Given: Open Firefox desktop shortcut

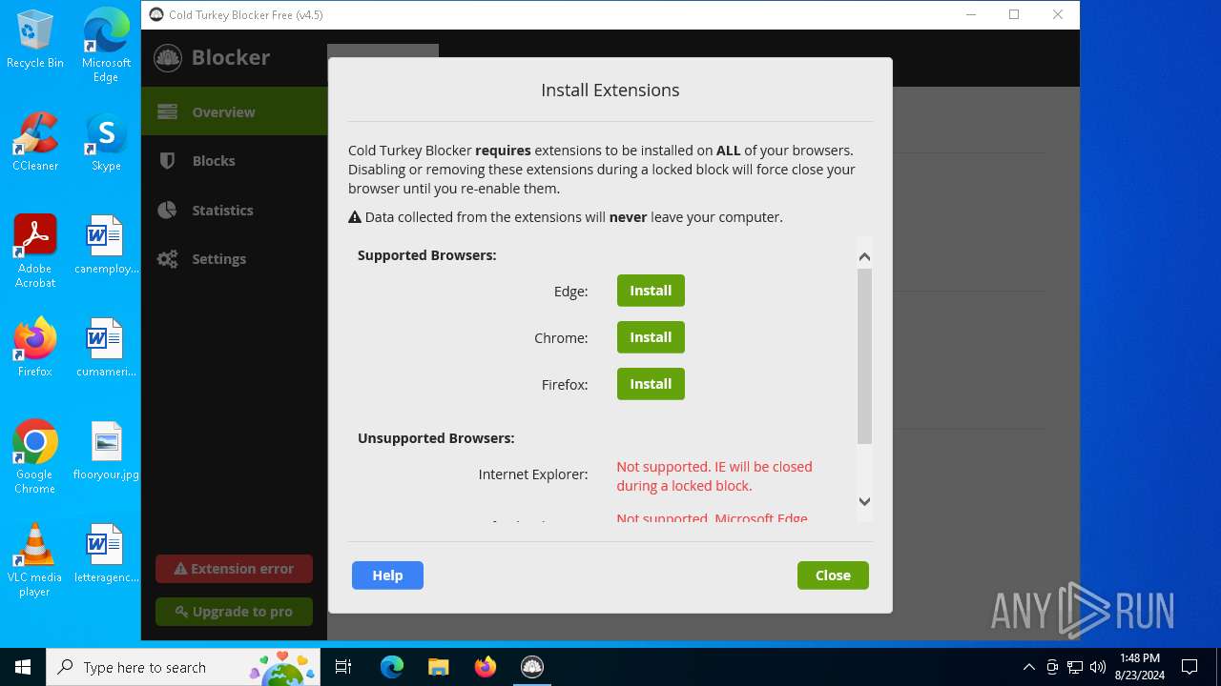Looking at the screenshot, I should click(35, 348).
